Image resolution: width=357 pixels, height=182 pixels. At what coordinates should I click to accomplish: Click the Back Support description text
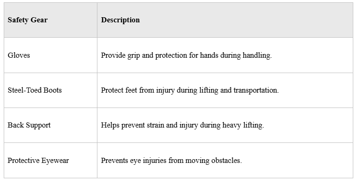pos(182,125)
